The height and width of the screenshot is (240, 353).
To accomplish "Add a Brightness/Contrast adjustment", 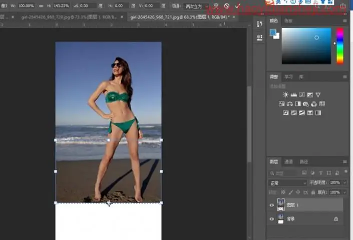I will pos(285,94).
